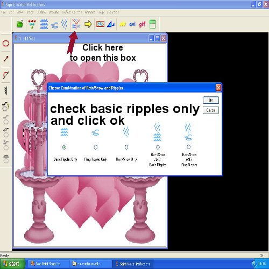Select the Basic Ripples Only radio button

(64, 147)
